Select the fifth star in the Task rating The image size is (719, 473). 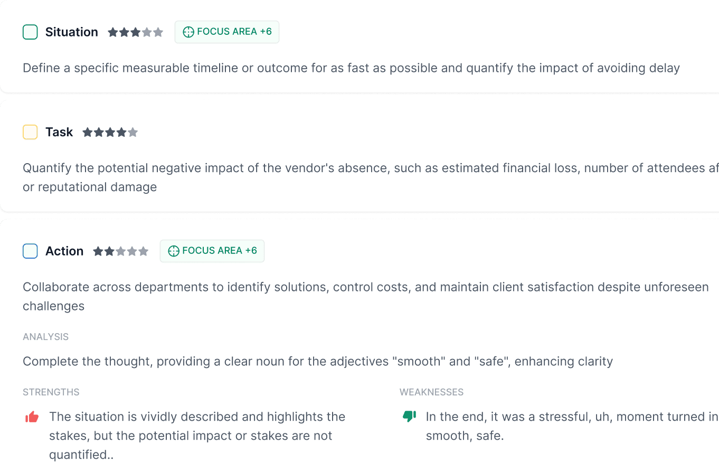pos(133,132)
